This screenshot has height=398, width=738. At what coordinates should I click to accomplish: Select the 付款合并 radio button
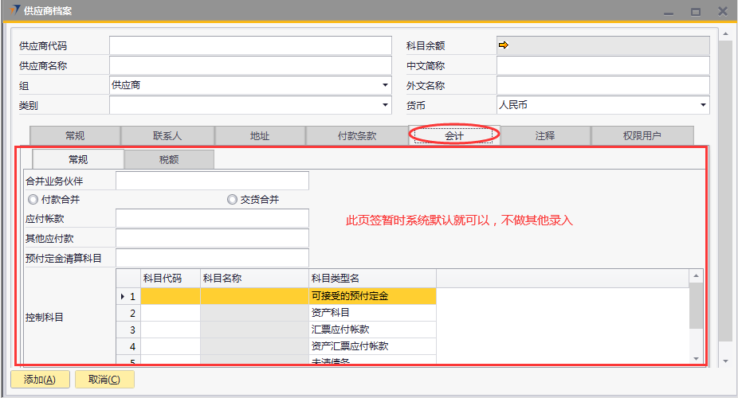[33, 200]
